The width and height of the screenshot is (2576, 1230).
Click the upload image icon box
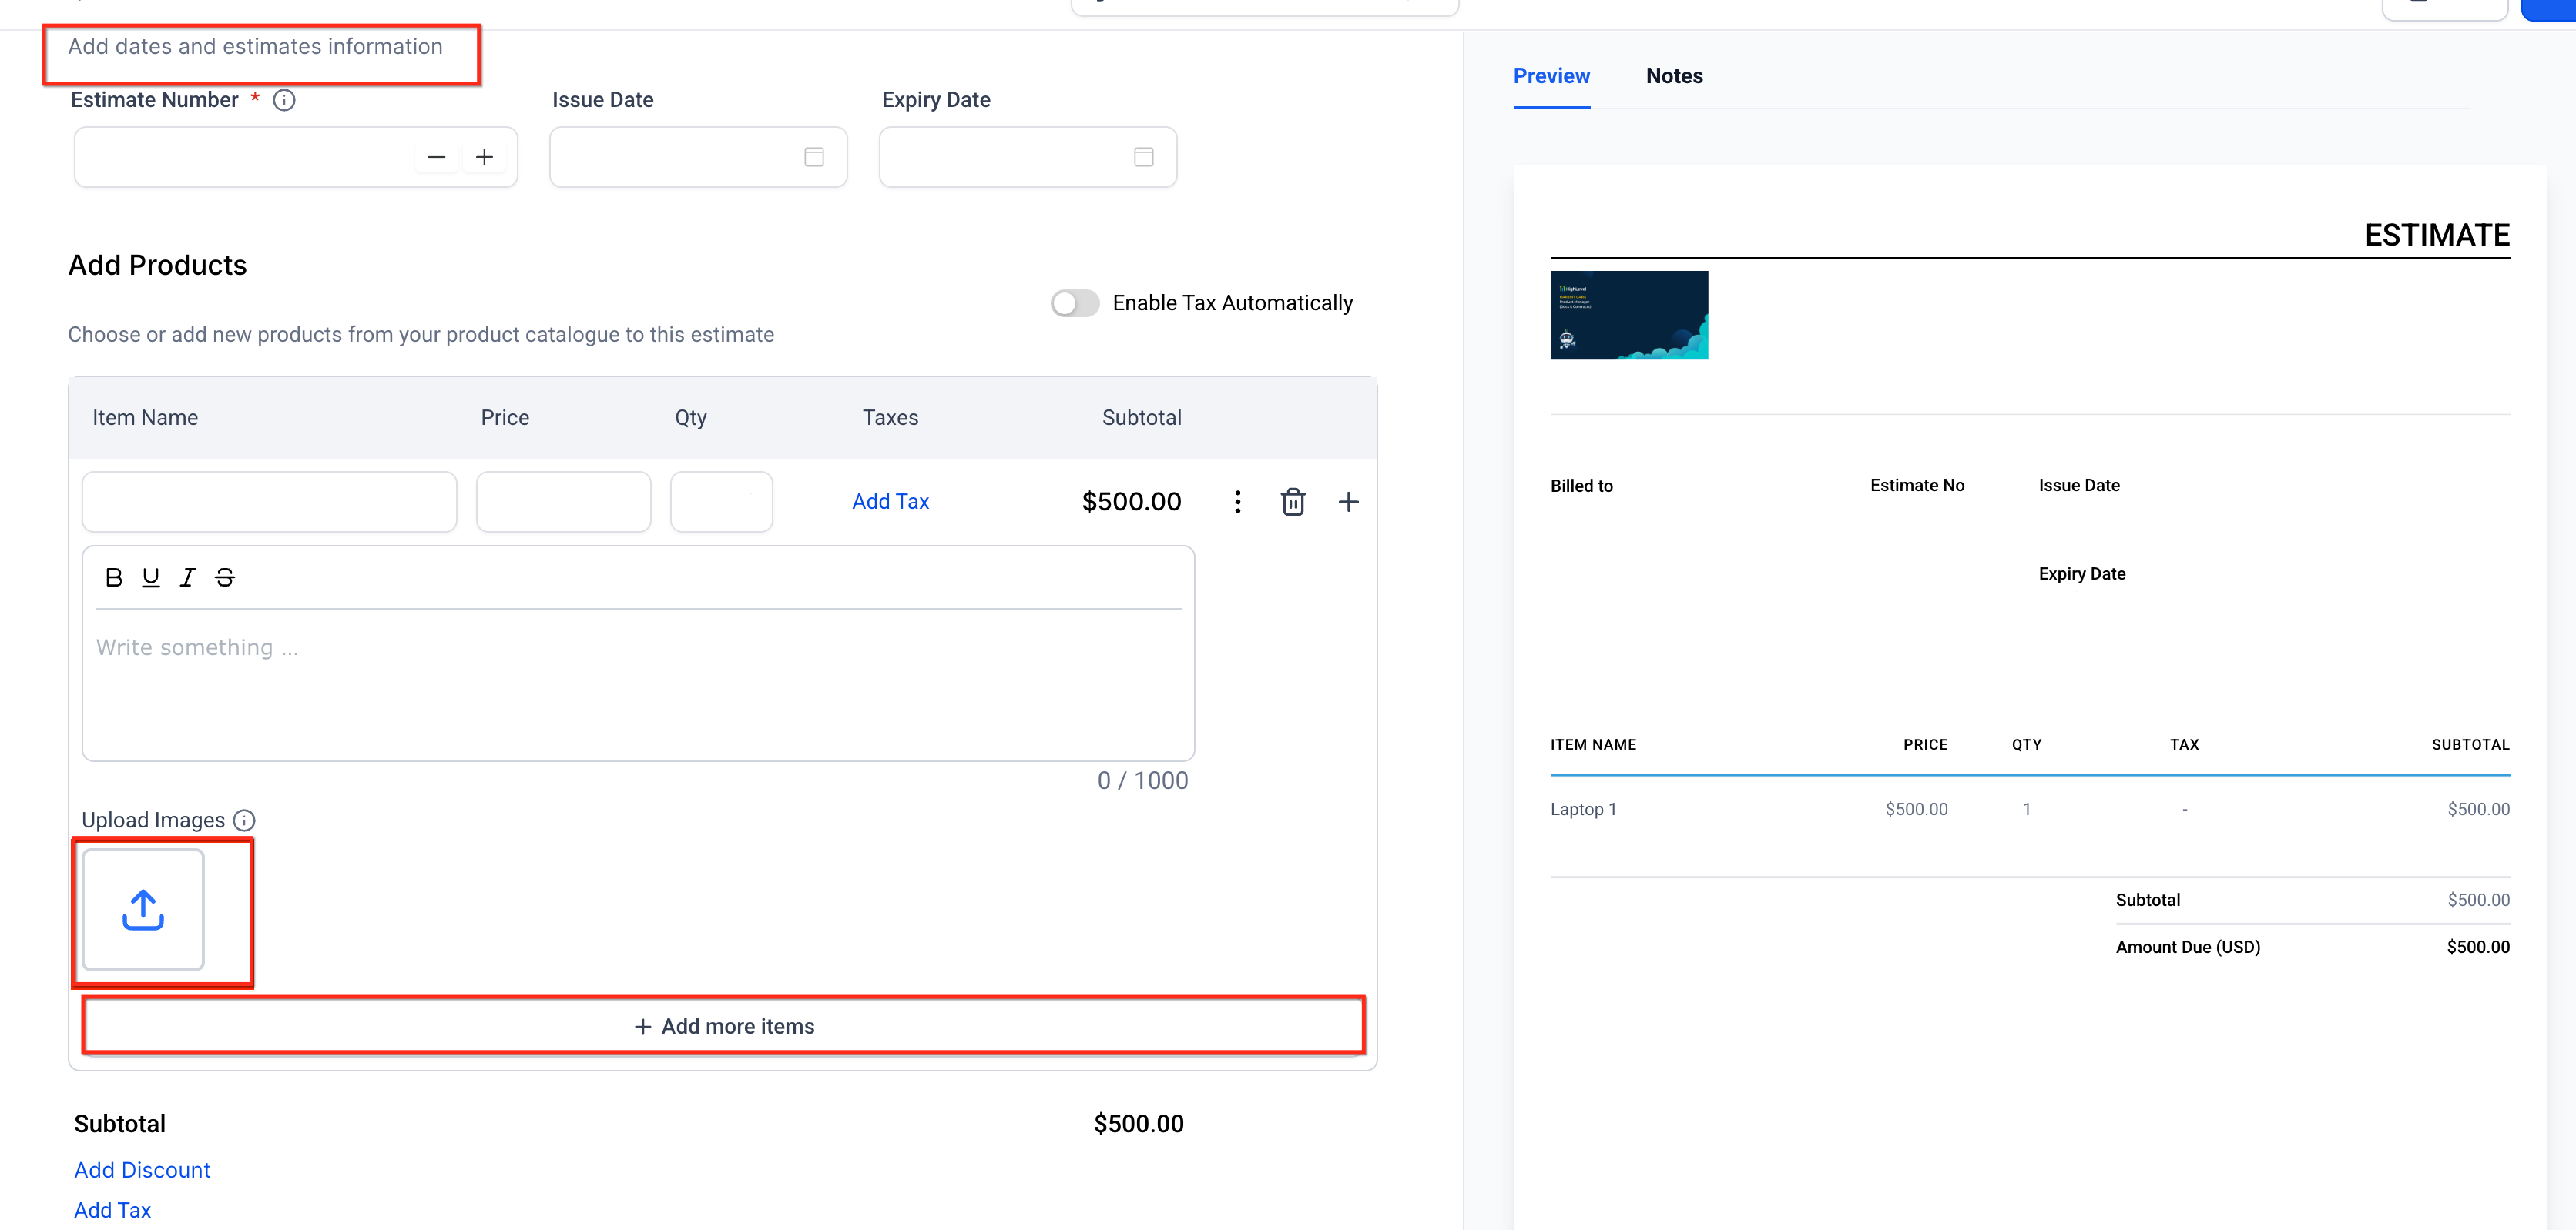(x=143, y=909)
